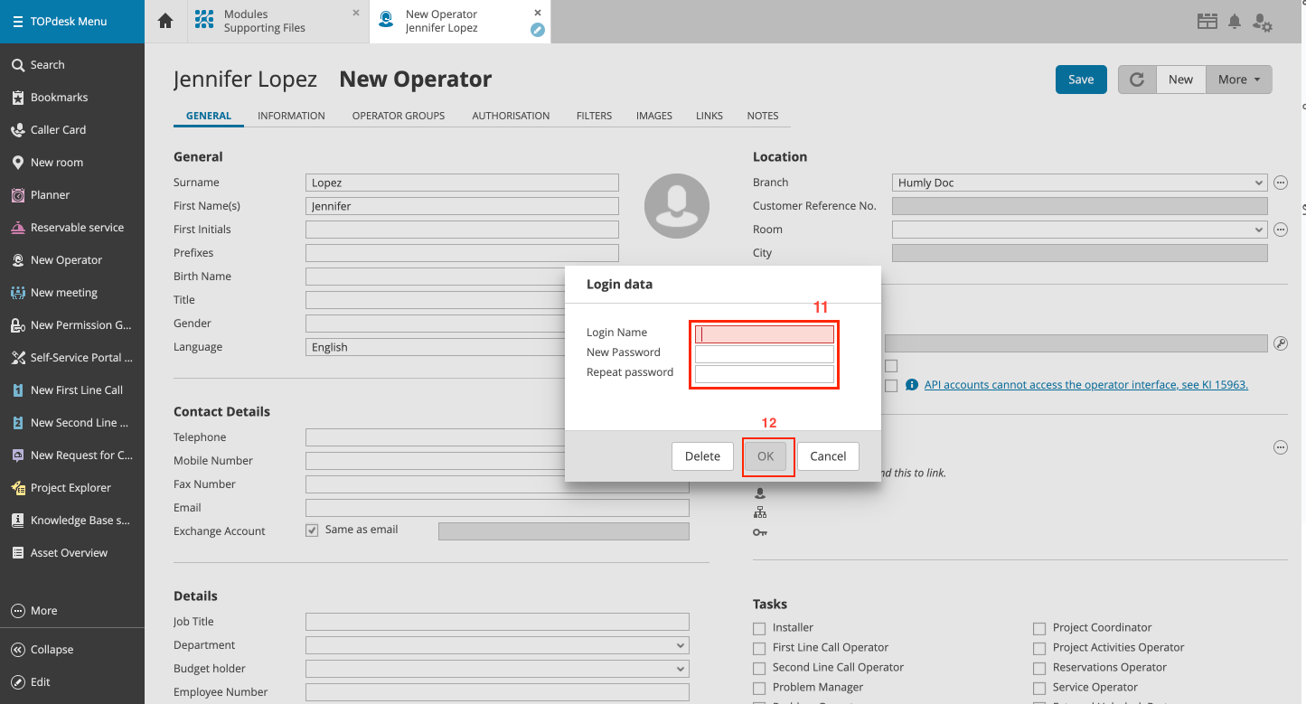Click the New Password input field
Screen dimensions: 1306x704
pyautogui.click(x=764, y=353)
